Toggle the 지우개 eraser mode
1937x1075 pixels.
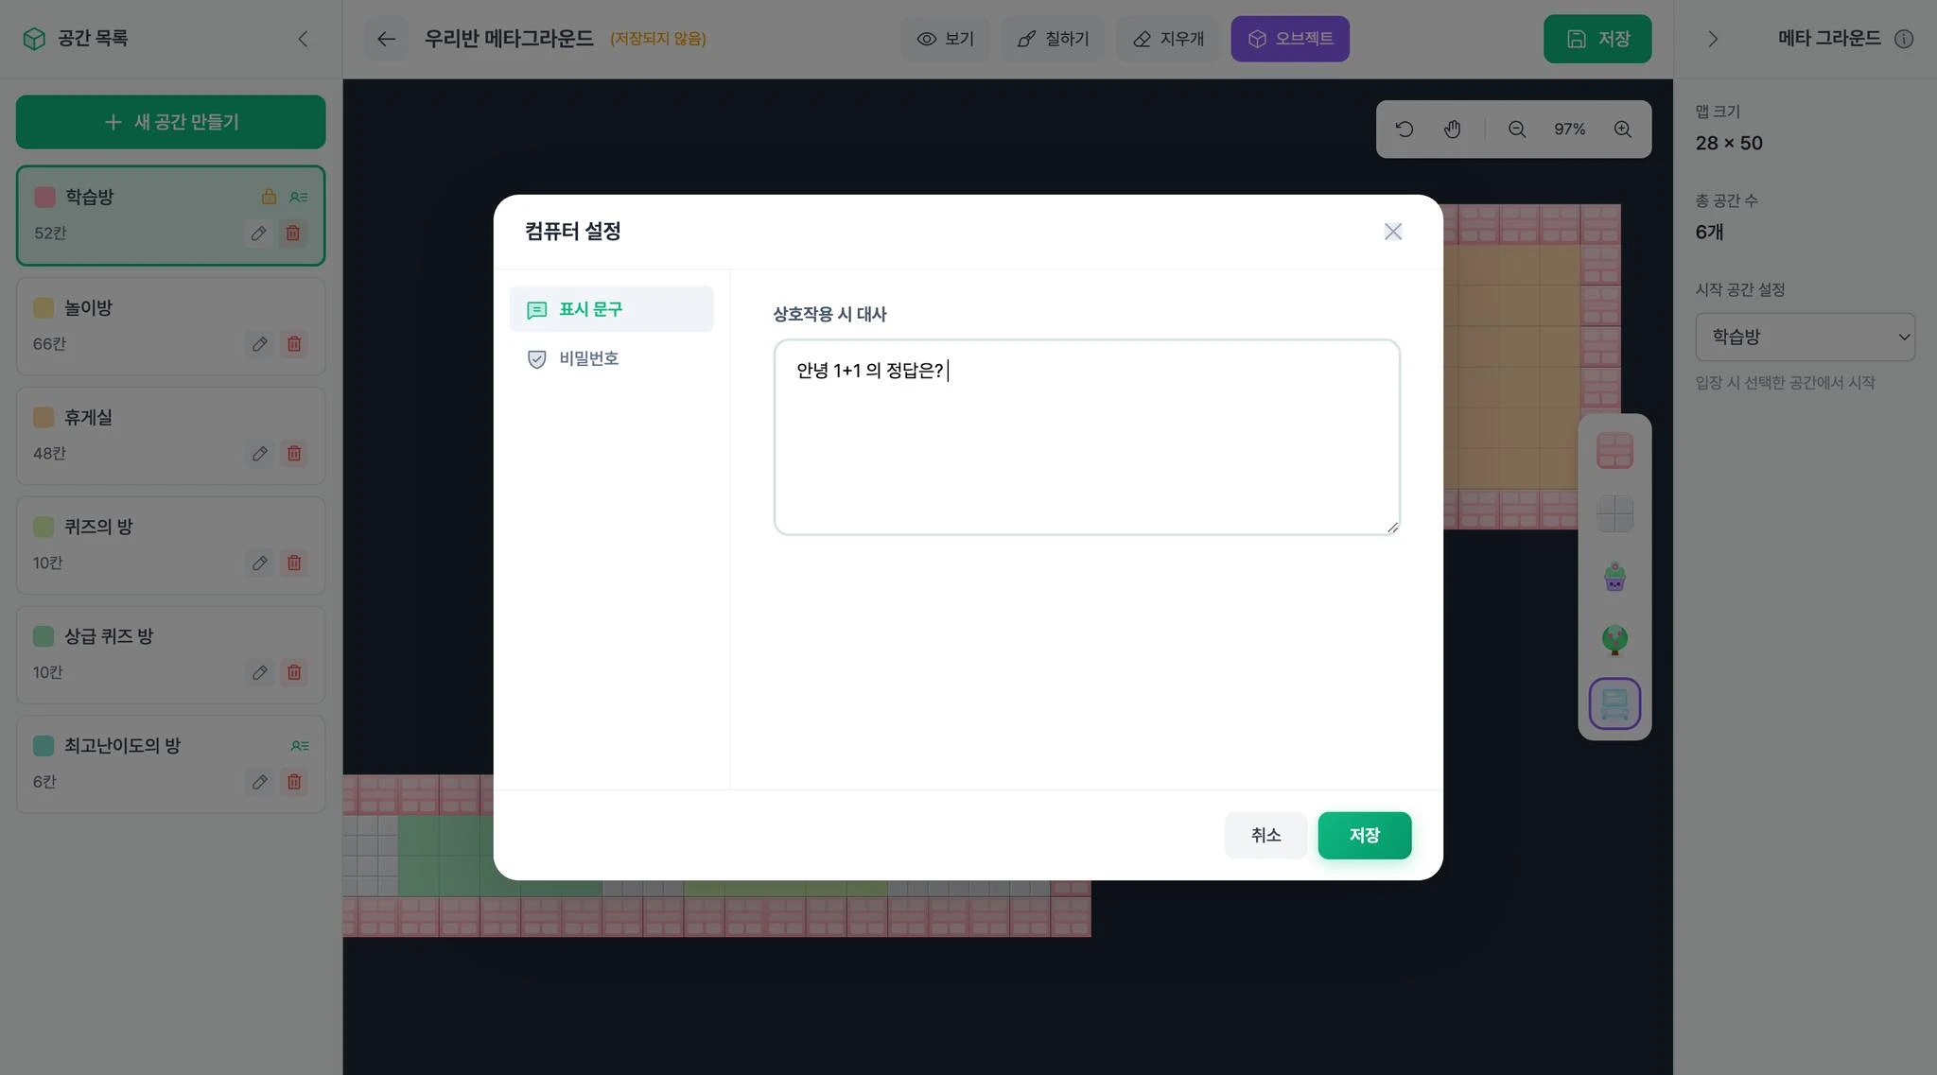coord(1168,39)
